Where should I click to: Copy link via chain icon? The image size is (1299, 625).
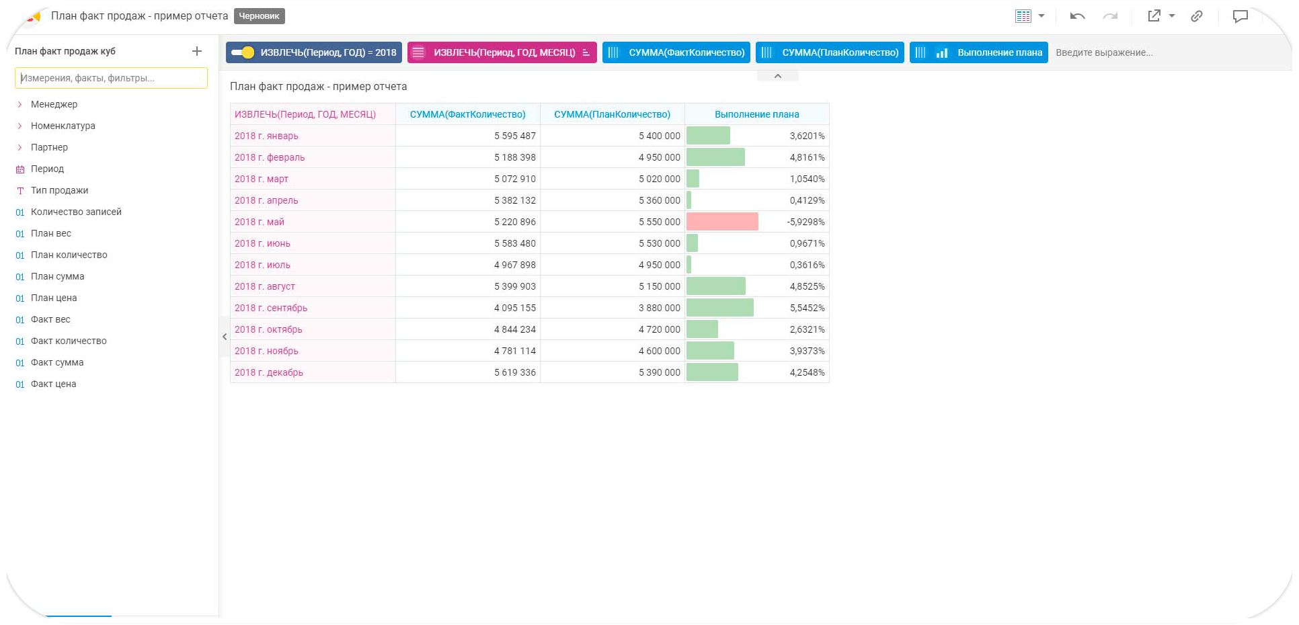[1197, 16]
